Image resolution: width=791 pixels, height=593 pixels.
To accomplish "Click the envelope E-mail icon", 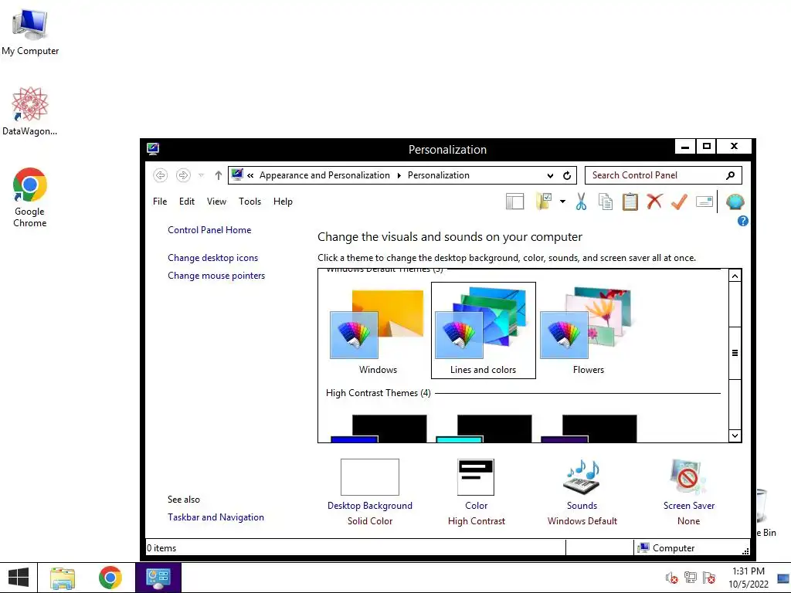I will pyautogui.click(x=704, y=202).
